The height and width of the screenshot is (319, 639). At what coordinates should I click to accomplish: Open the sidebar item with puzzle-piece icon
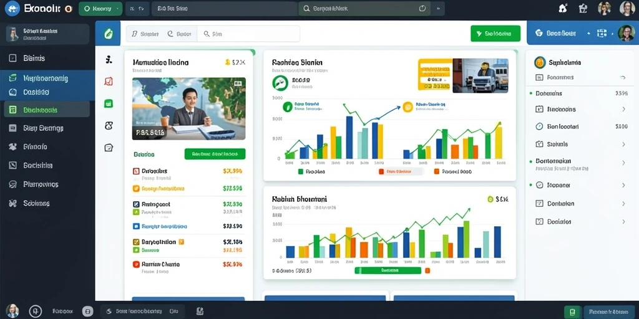(47, 147)
